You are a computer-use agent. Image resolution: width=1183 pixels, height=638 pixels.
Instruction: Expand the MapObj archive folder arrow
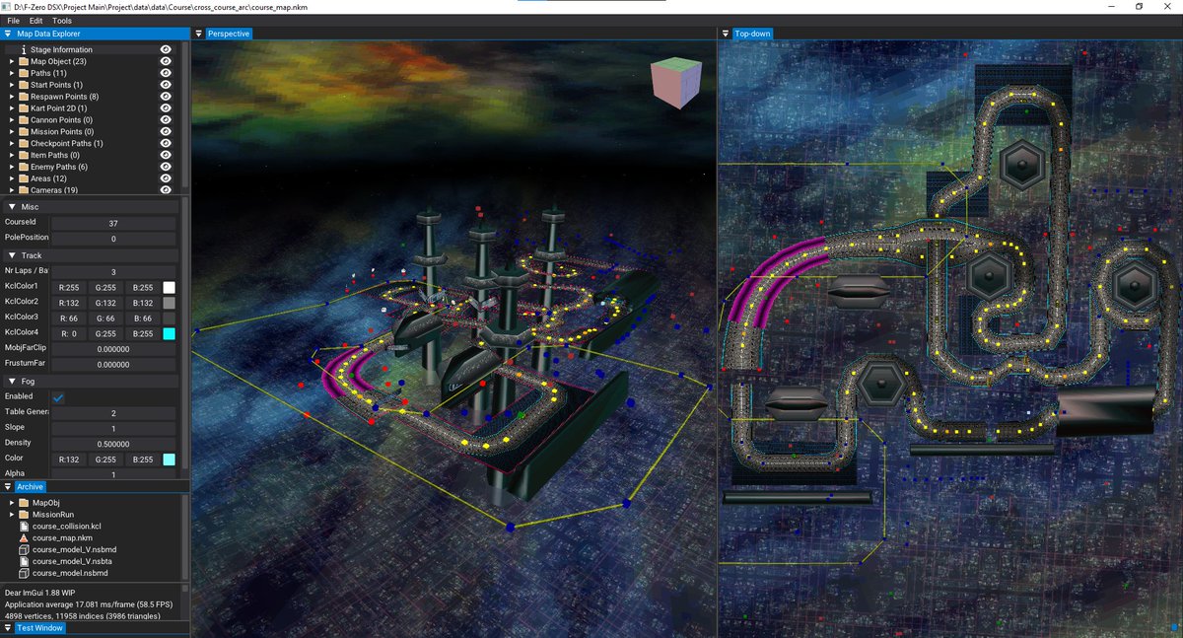pyautogui.click(x=12, y=502)
